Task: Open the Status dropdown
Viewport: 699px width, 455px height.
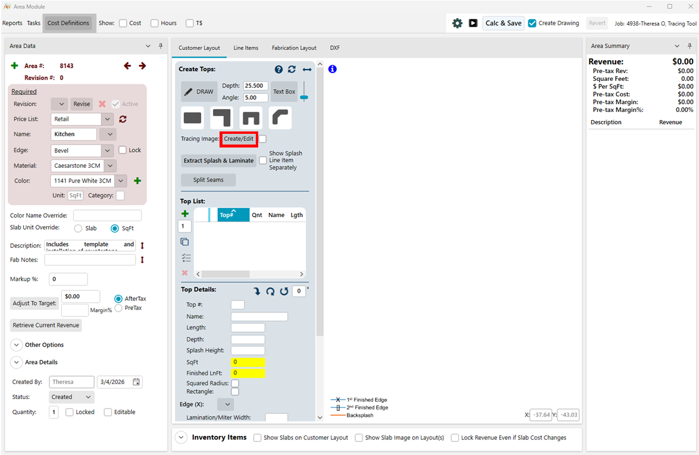Action: (72, 397)
